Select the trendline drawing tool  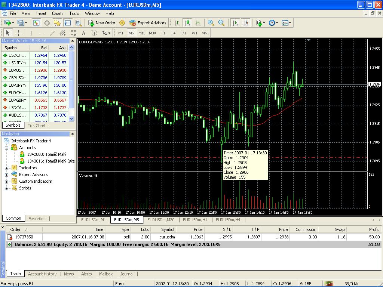(x=52, y=33)
